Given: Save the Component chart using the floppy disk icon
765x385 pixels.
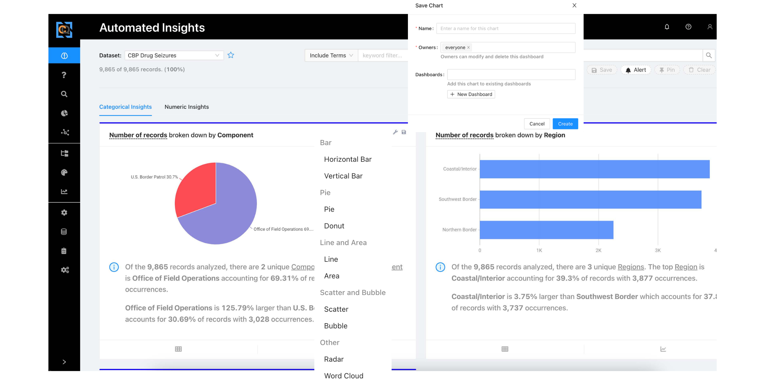Looking at the screenshot, I should pos(404,132).
